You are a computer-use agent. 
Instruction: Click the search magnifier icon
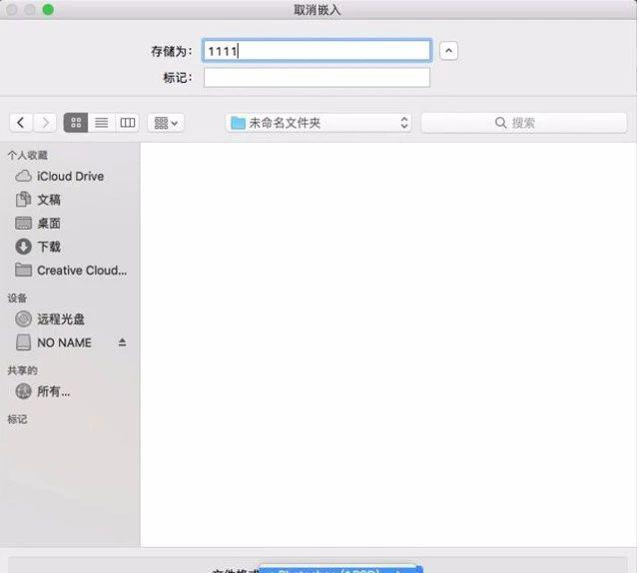click(500, 123)
